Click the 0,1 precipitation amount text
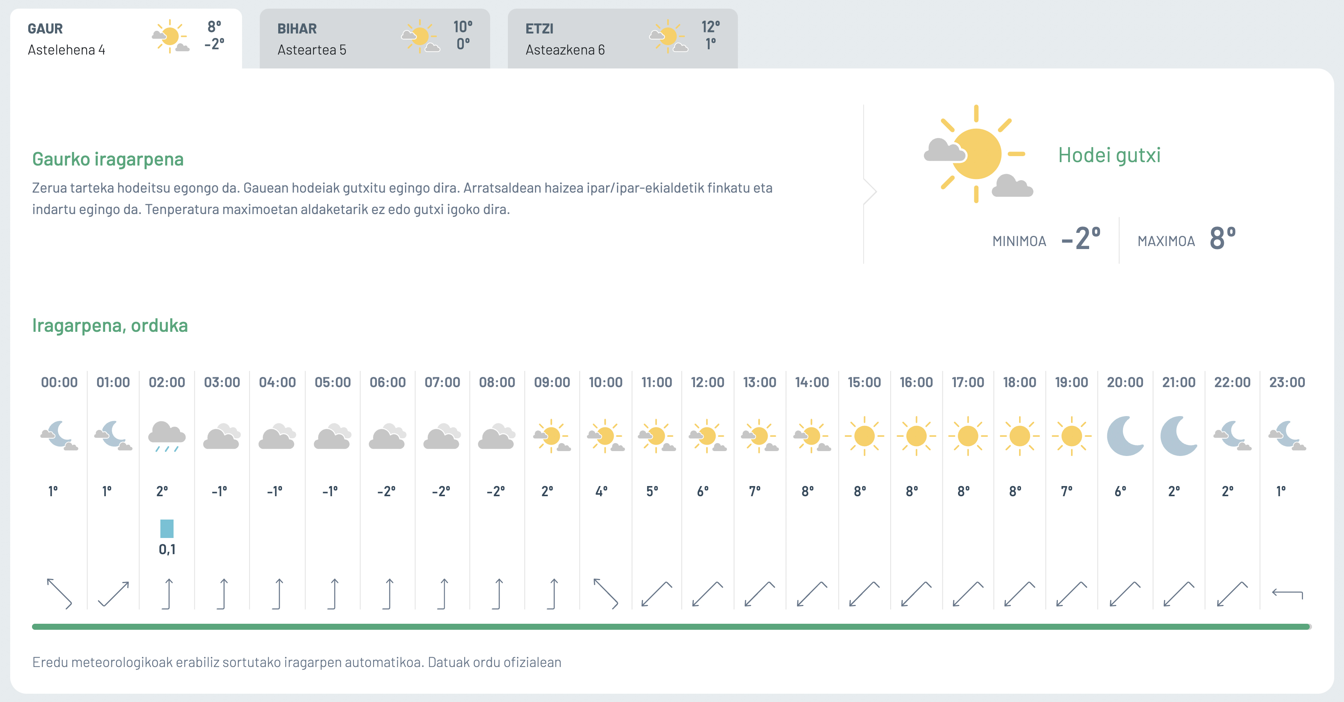The height and width of the screenshot is (702, 1344). 167,549
